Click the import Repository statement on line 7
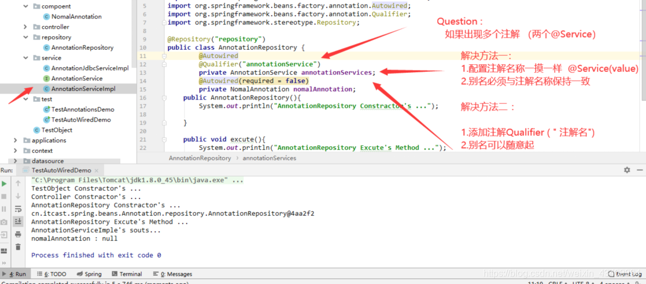 264,23
